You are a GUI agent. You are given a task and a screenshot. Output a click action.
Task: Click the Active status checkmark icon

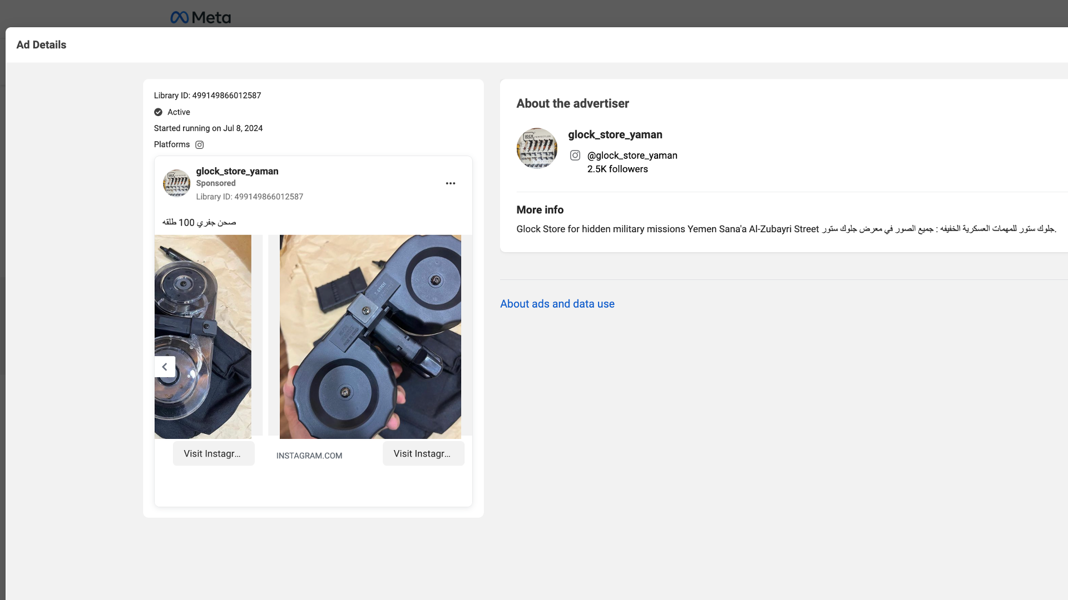(159, 112)
